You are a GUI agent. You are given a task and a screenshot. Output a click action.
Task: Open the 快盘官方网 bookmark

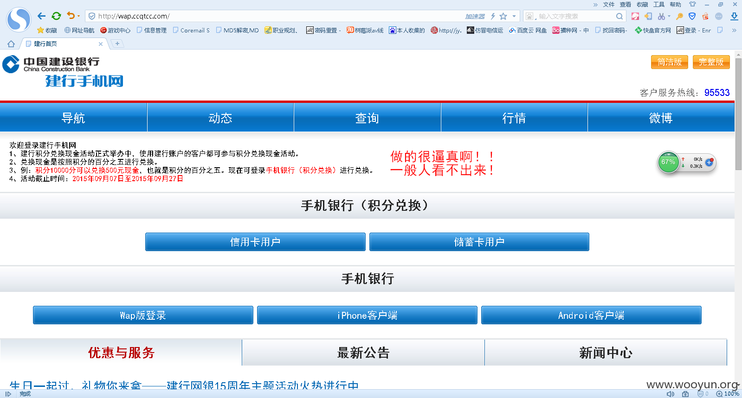click(653, 30)
